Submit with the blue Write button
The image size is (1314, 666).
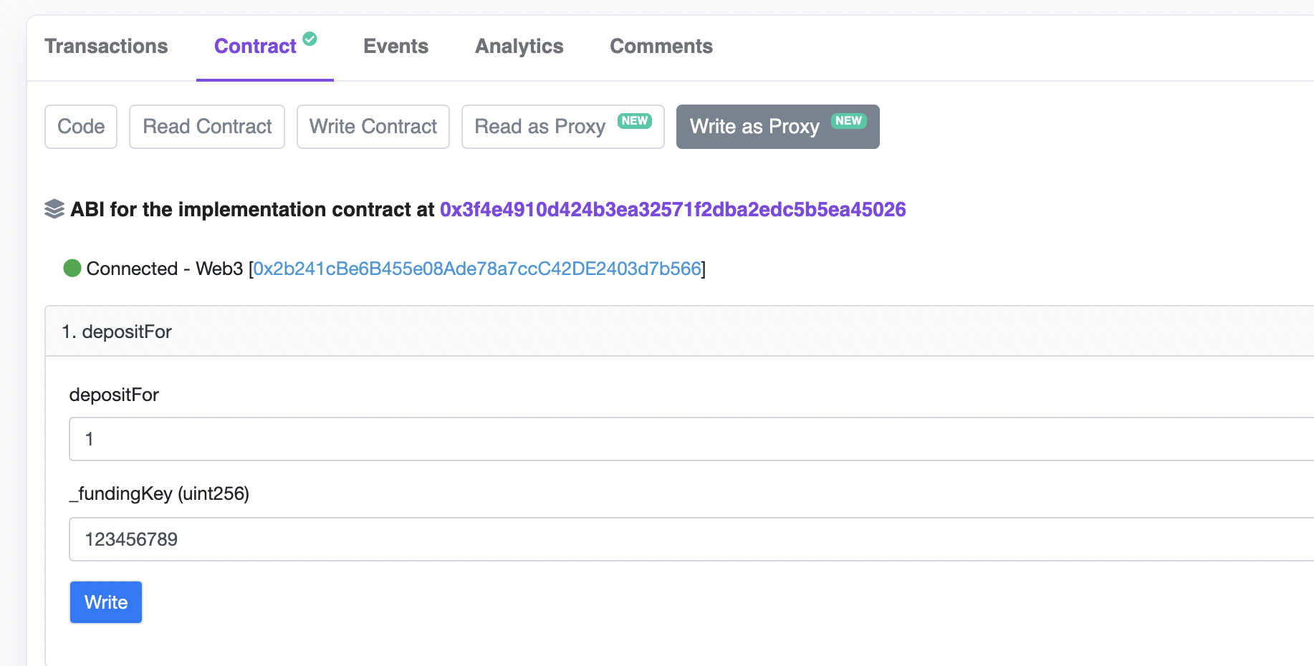pyautogui.click(x=106, y=602)
